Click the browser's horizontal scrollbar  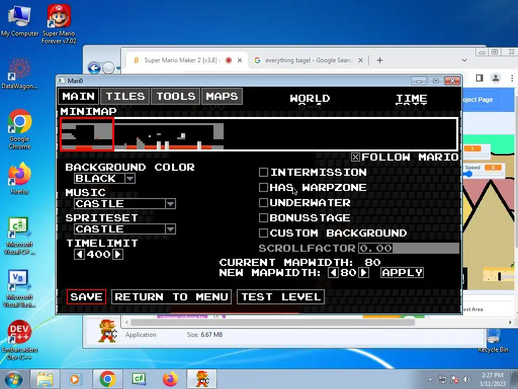tap(273, 322)
